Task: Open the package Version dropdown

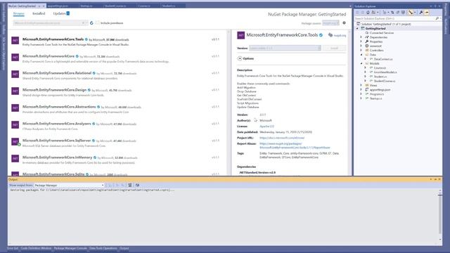Action: coord(285,48)
